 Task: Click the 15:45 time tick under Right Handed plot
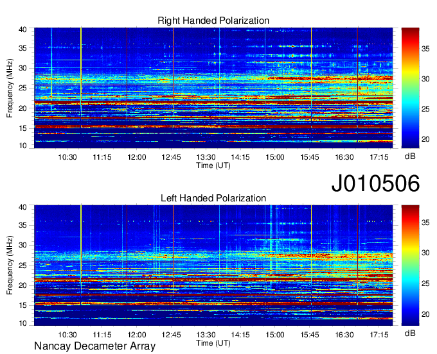(310, 157)
